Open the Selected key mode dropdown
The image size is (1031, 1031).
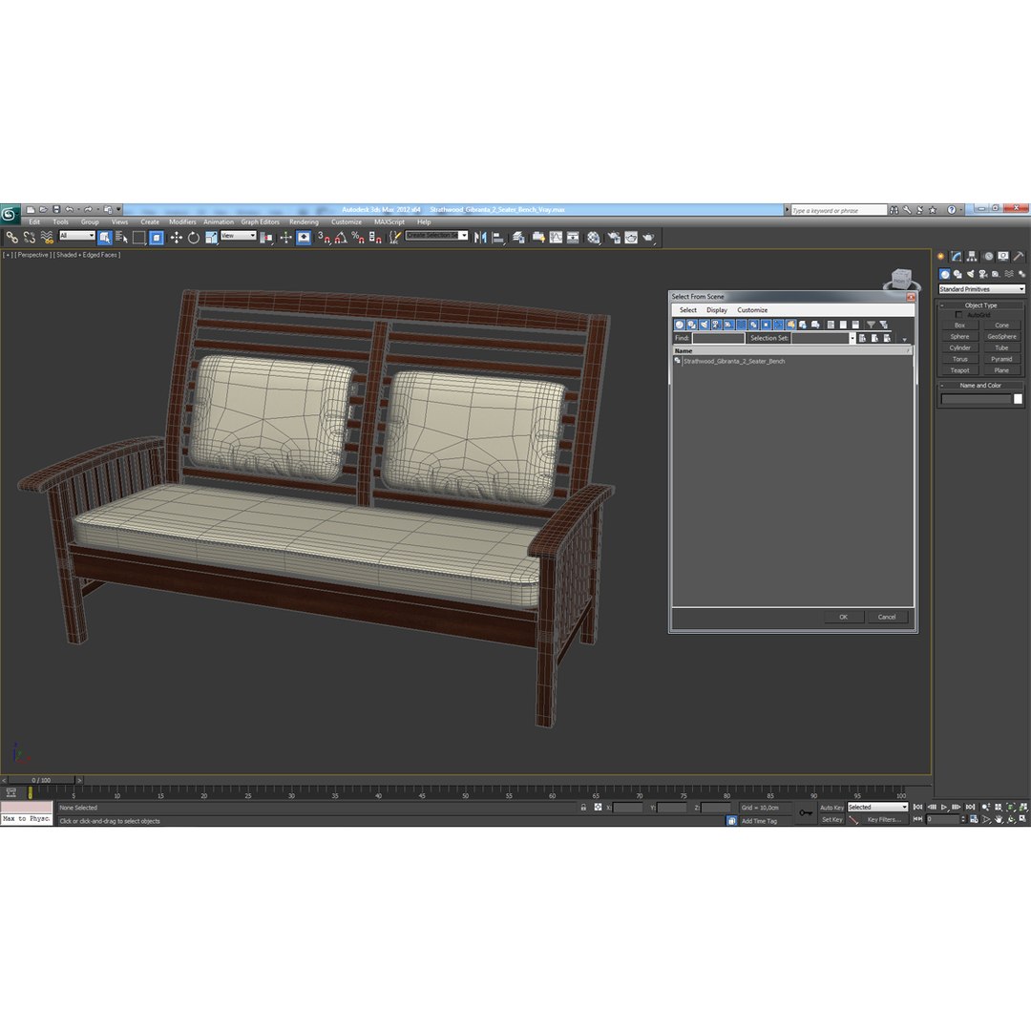[877, 808]
